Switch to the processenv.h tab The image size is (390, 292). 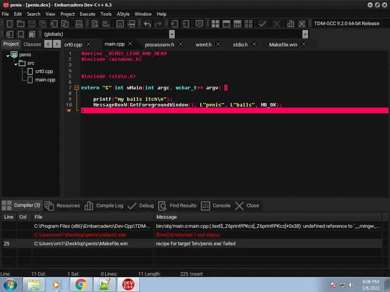point(160,44)
